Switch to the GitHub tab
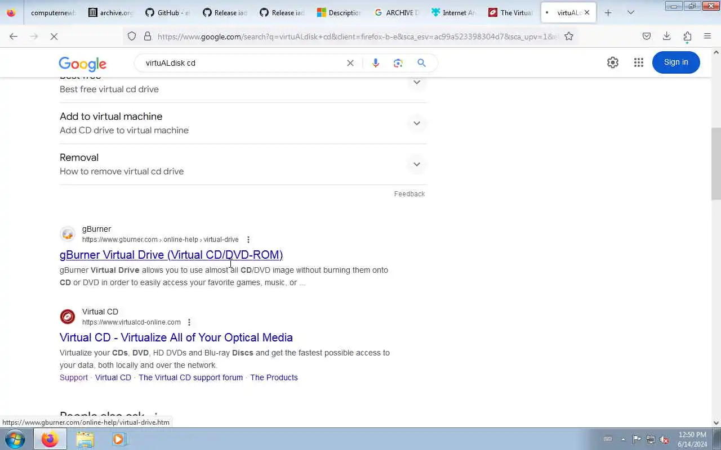Viewport: 721px width, 450px height. click(x=167, y=12)
